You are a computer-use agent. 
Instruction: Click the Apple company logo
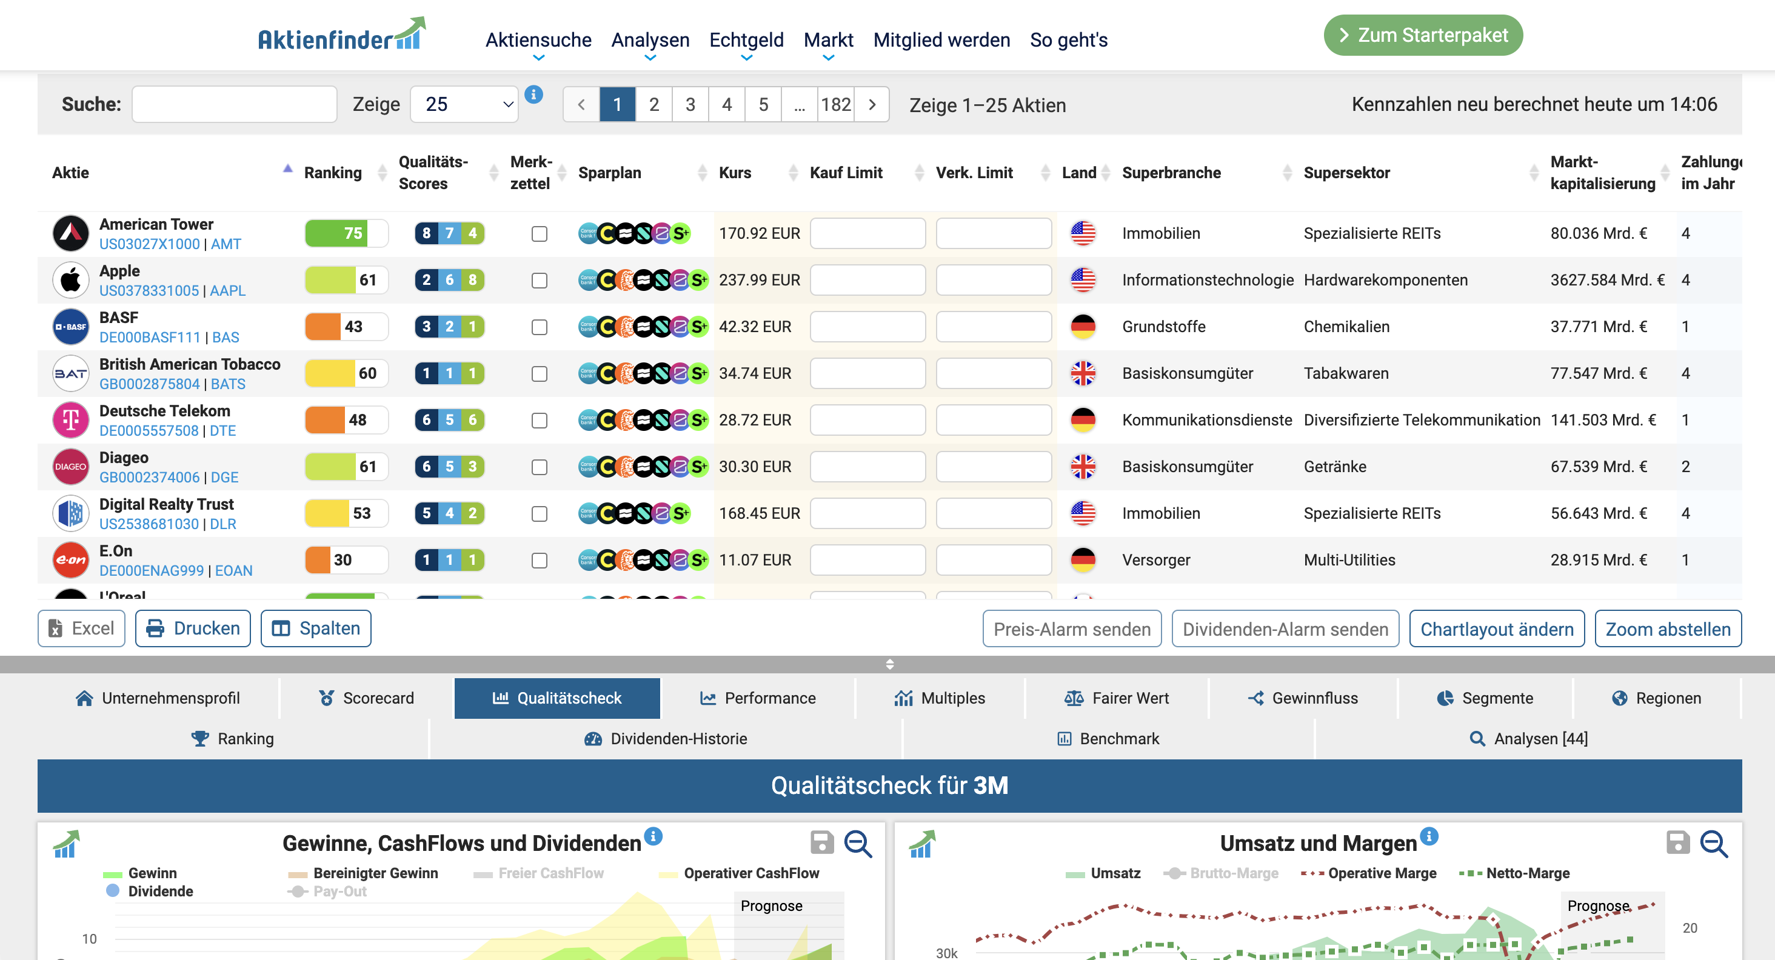[x=71, y=280]
